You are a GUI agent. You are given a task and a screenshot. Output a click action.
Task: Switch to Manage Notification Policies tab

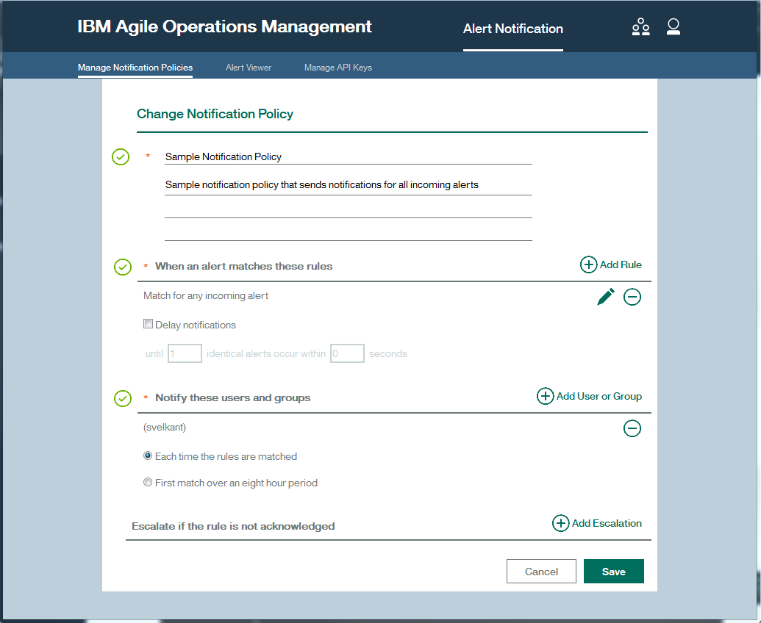pos(135,68)
